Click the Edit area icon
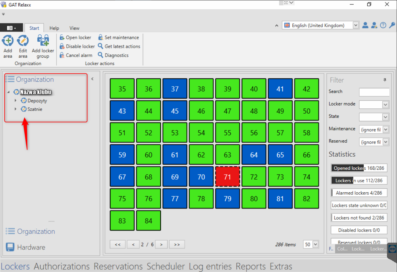The image size is (397, 272). point(23,41)
